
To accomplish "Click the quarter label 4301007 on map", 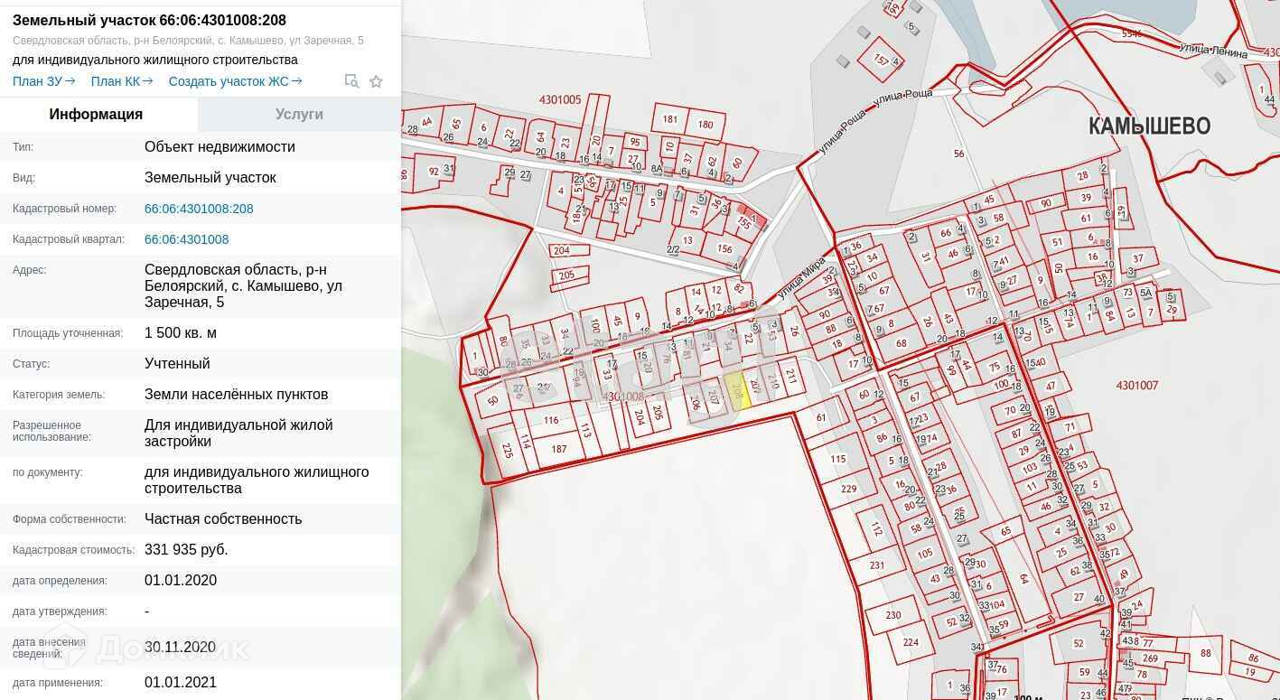I will [x=1136, y=386].
